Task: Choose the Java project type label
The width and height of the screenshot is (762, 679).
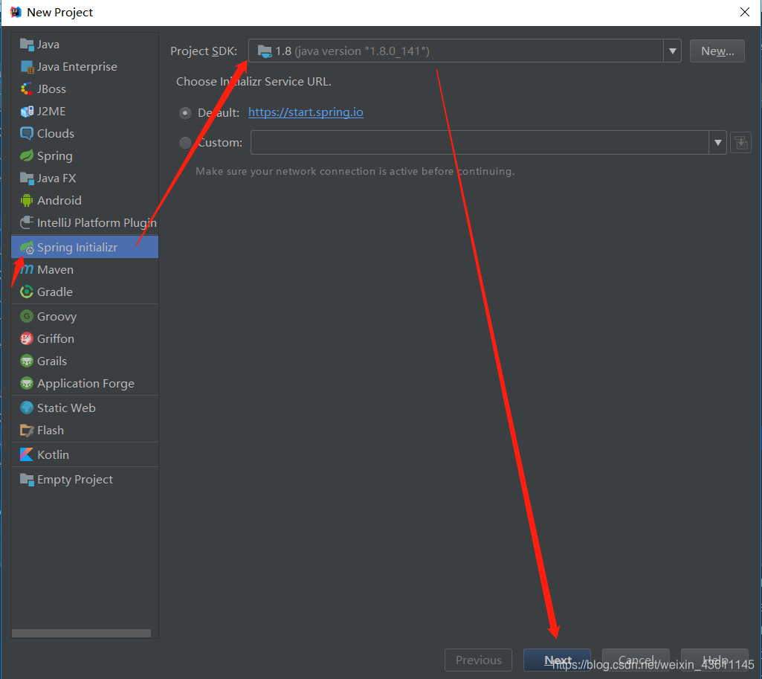Action: point(48,44)
